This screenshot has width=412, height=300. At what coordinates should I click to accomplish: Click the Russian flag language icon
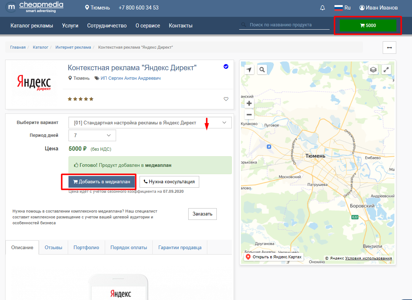[x=338, y=8]
